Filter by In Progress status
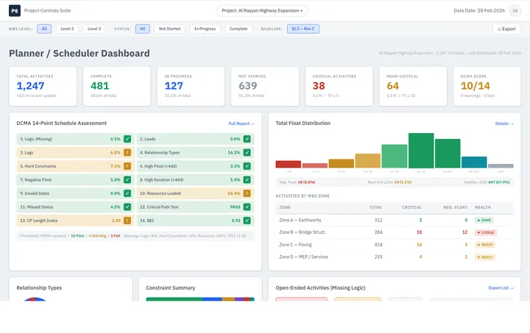 pos(205,29)
